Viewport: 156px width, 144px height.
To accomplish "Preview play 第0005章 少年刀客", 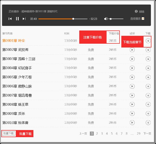I will tap(132, 77).
